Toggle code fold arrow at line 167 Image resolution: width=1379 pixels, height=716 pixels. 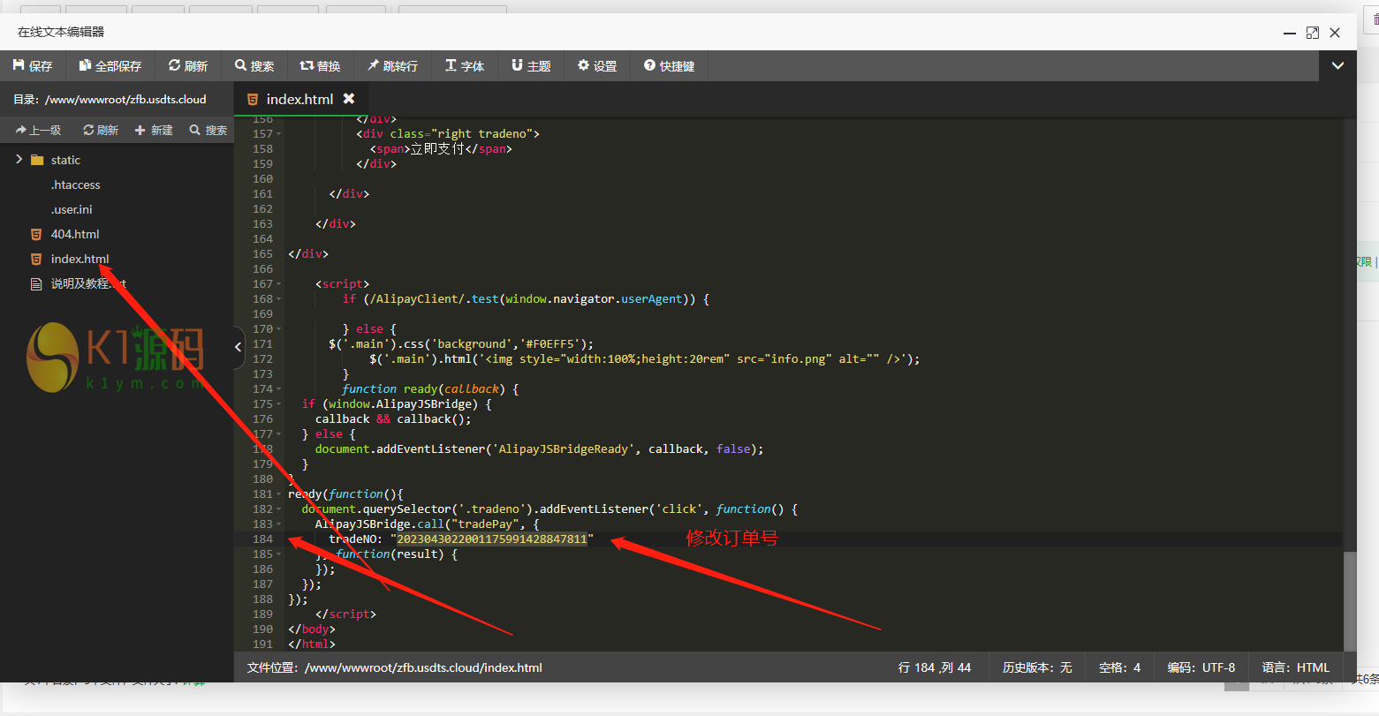tap(279, 284)
